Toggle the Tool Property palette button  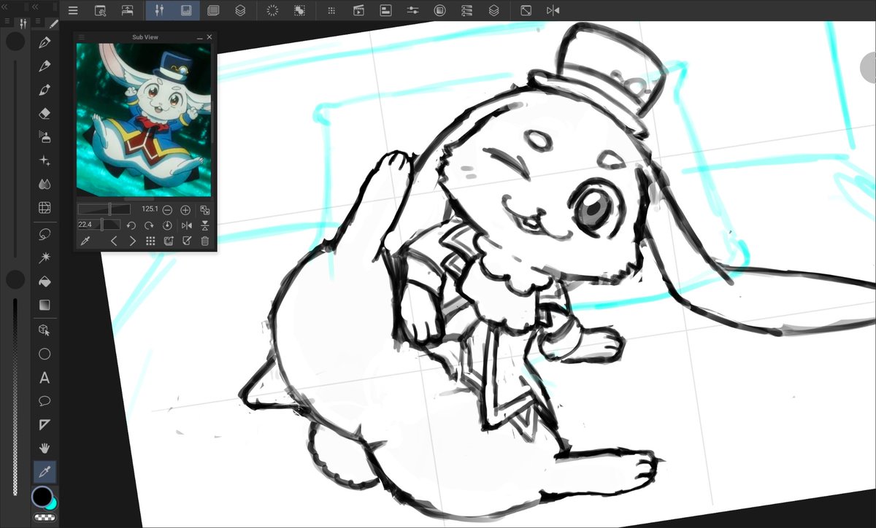[x=158, y=11]
